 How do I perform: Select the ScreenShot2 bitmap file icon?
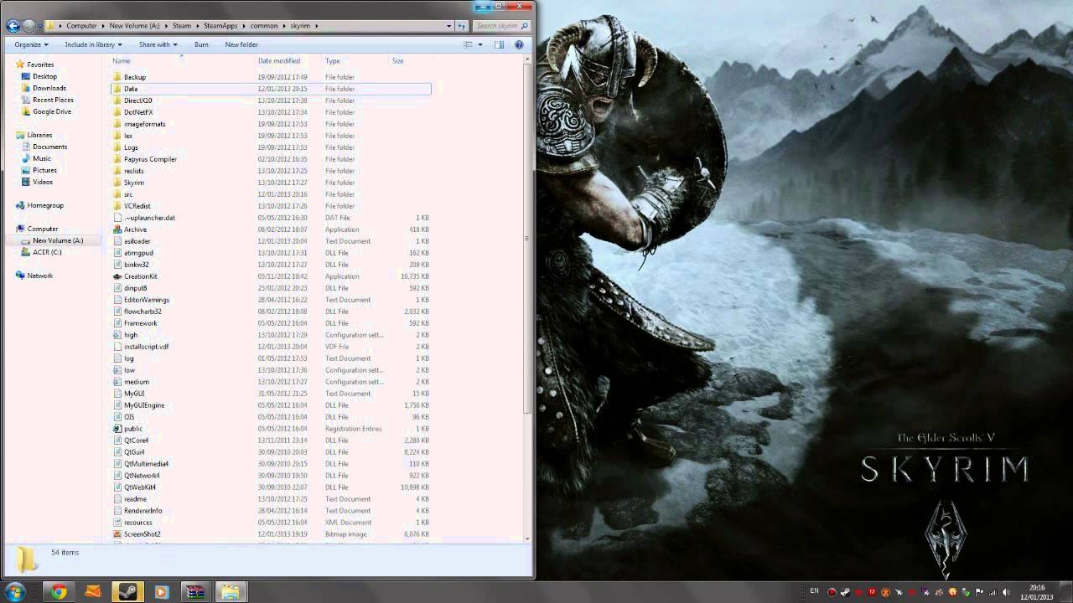(117, 534)
